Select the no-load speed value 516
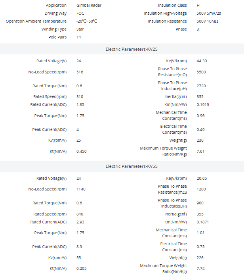244x275 pixels. click(x=80, y=72)
